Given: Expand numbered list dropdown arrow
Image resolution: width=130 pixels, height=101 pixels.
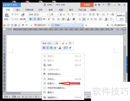Looking at the screenshot, I should (87, 15).
